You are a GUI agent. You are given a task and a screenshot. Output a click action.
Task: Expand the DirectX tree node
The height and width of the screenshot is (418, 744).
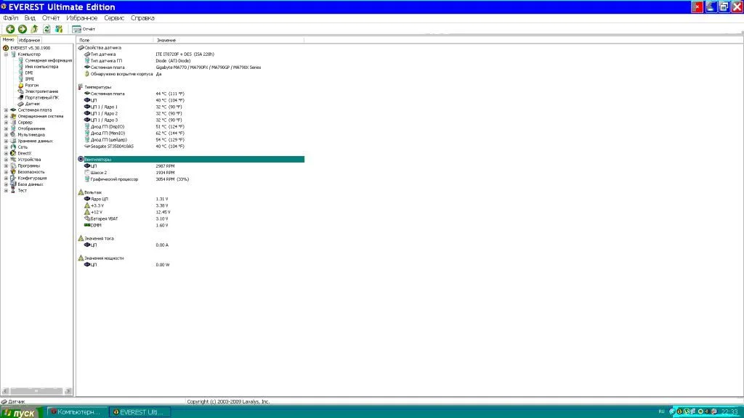point(6,153)
